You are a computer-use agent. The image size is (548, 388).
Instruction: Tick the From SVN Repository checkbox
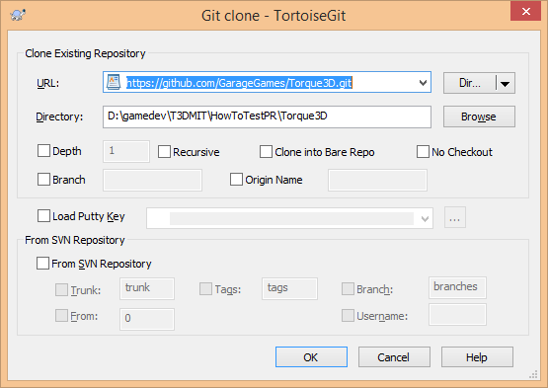tap(42, 264)
